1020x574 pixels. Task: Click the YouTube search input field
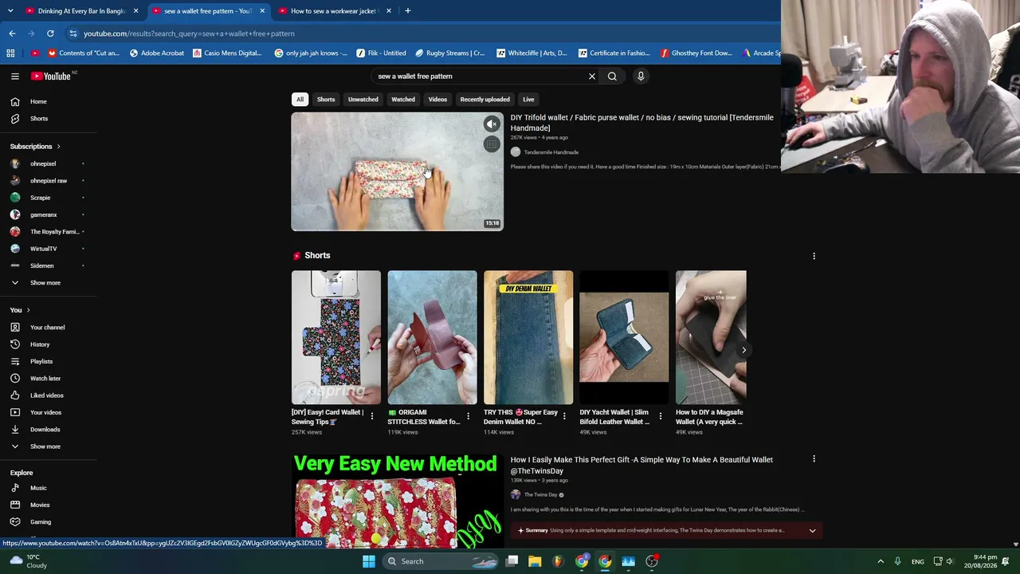click(478, 77)
